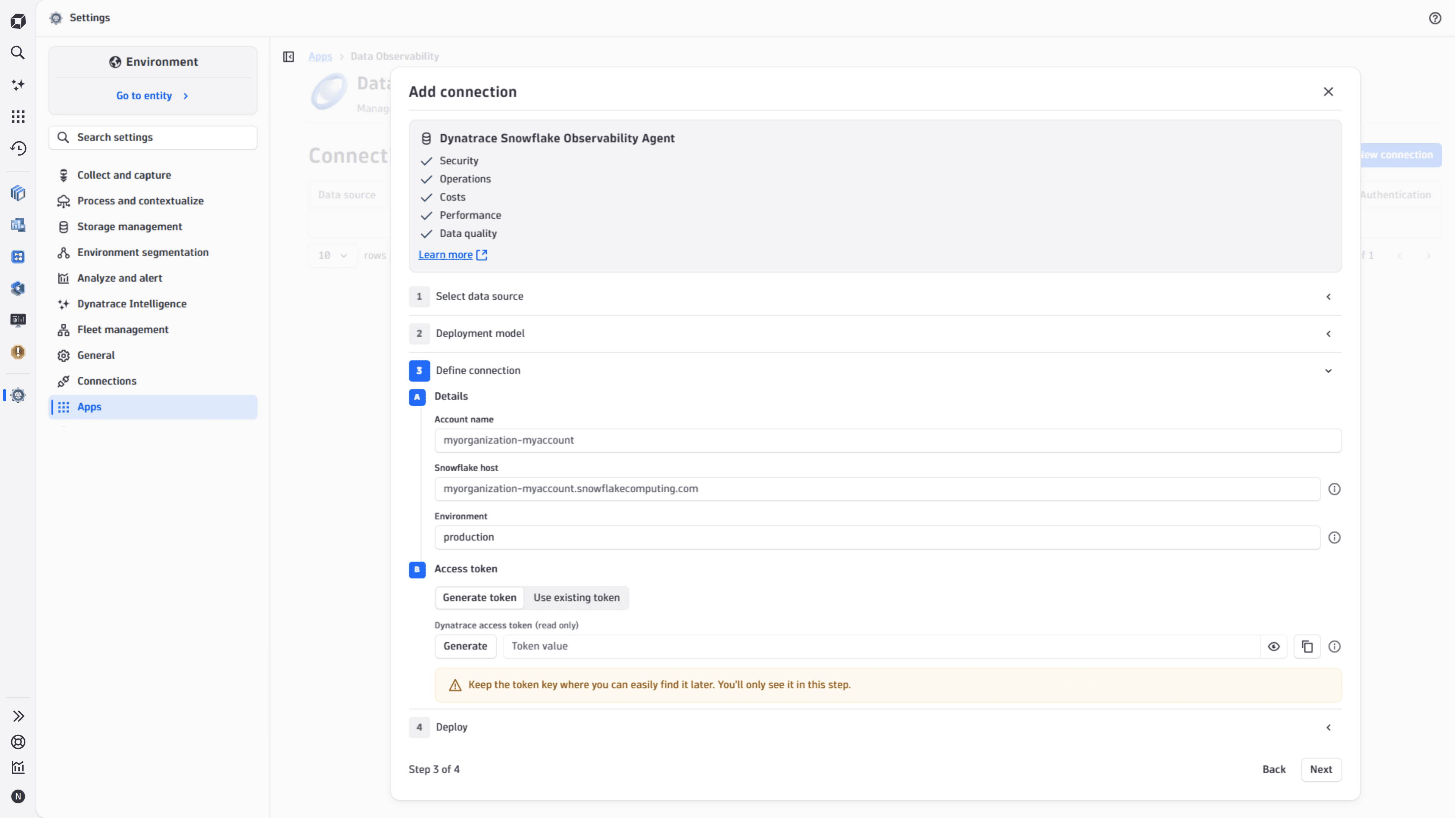Open recent history clock icon in the rail
1455x818 pixels.
tap(18, 148)
